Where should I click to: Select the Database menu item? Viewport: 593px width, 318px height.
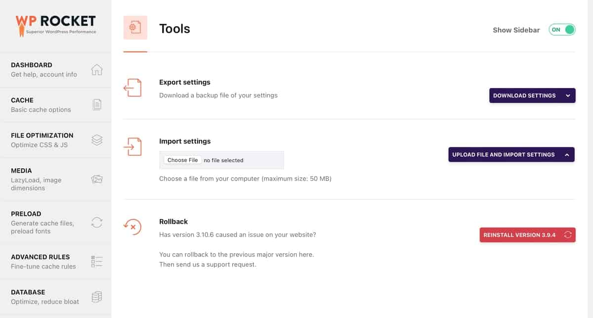pyautogui.click(x=55, y=297)
